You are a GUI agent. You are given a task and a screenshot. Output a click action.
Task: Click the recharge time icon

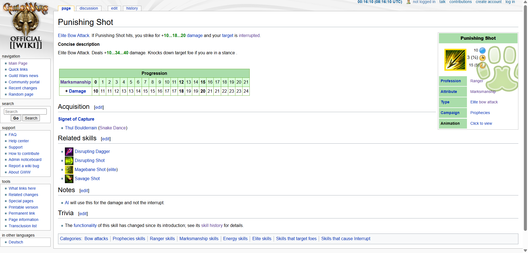coord(482,65)
